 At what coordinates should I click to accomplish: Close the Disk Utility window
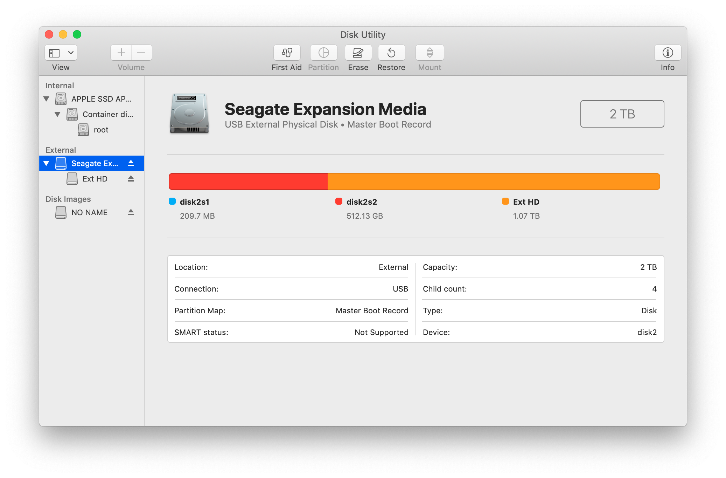[49, 34]
